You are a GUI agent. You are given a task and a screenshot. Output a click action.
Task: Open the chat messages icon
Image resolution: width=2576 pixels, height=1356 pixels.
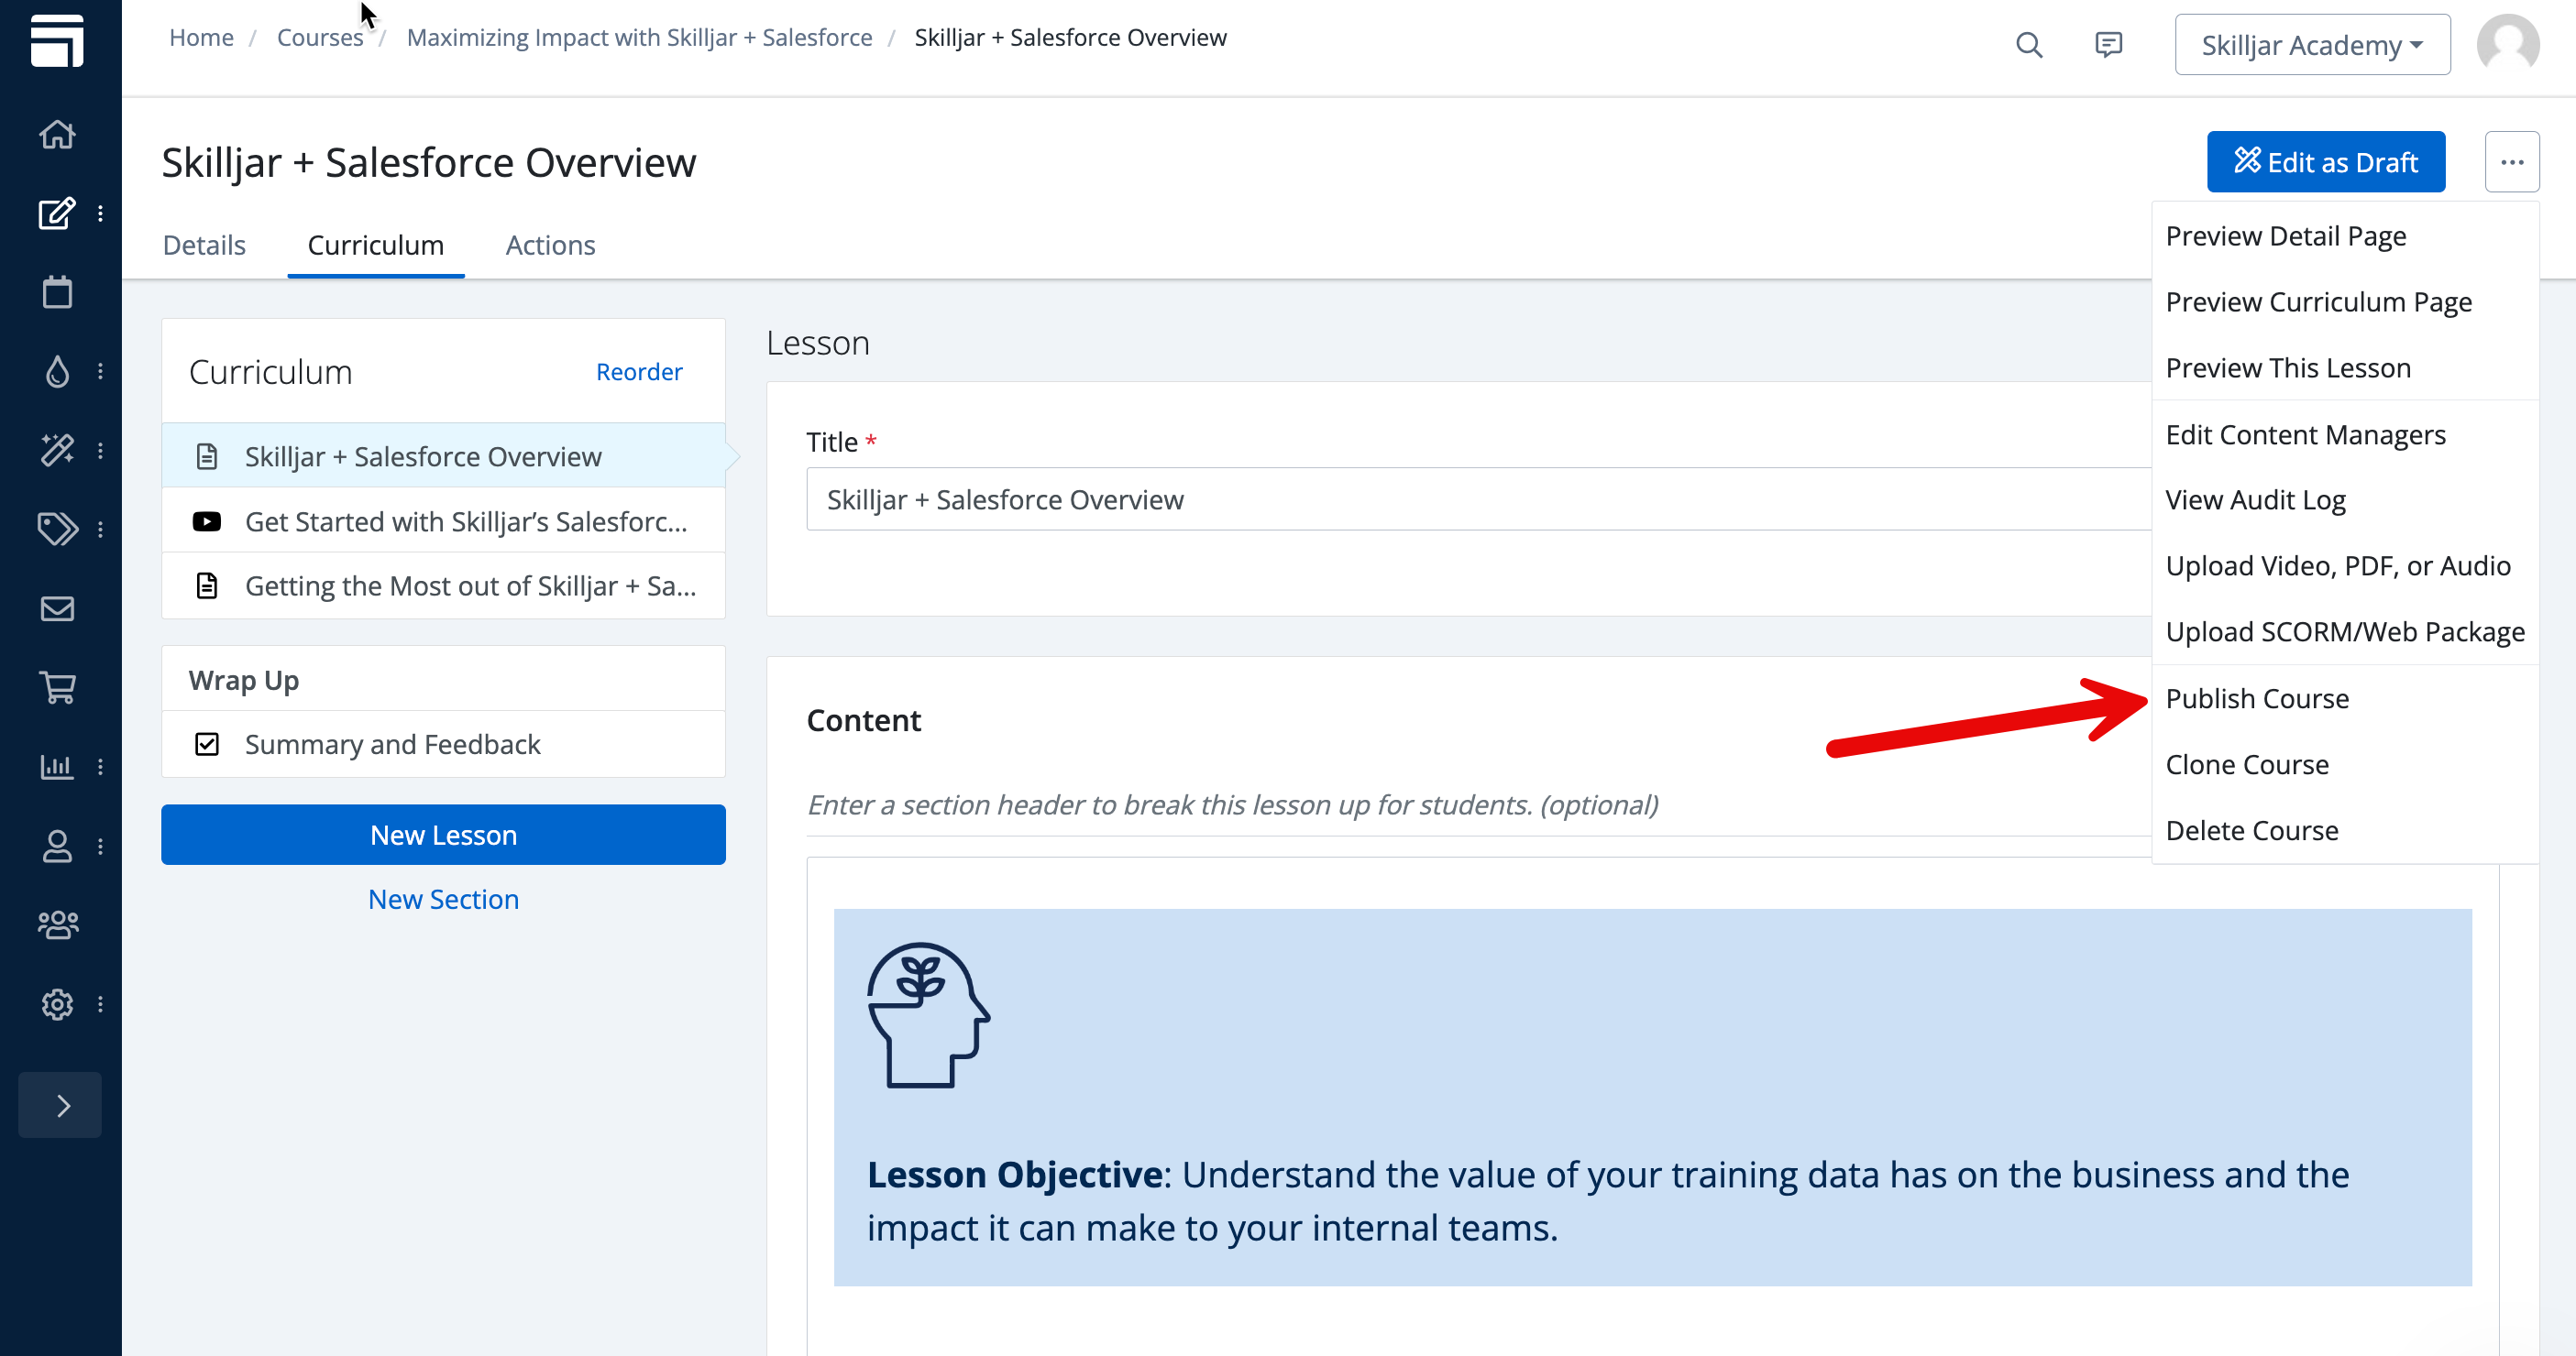tap(2108, 44)
